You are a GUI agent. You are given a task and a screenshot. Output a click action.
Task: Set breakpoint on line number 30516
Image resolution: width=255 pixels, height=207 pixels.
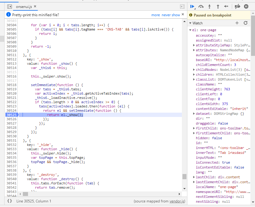click(x=12, y=76)
